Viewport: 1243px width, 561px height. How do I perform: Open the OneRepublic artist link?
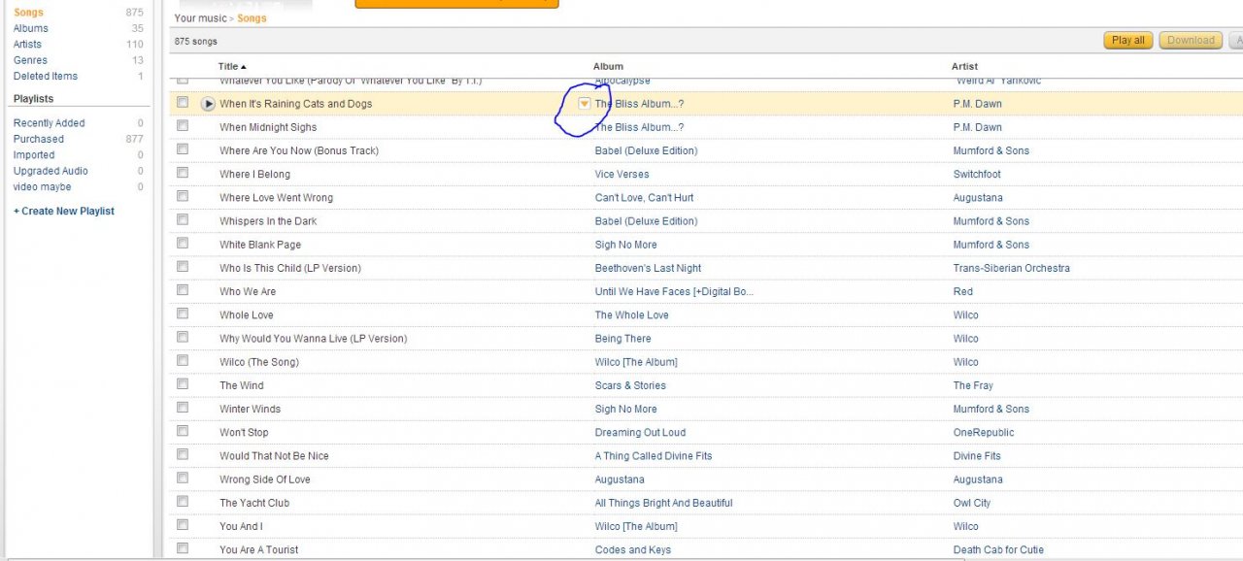tap(984, 433)
